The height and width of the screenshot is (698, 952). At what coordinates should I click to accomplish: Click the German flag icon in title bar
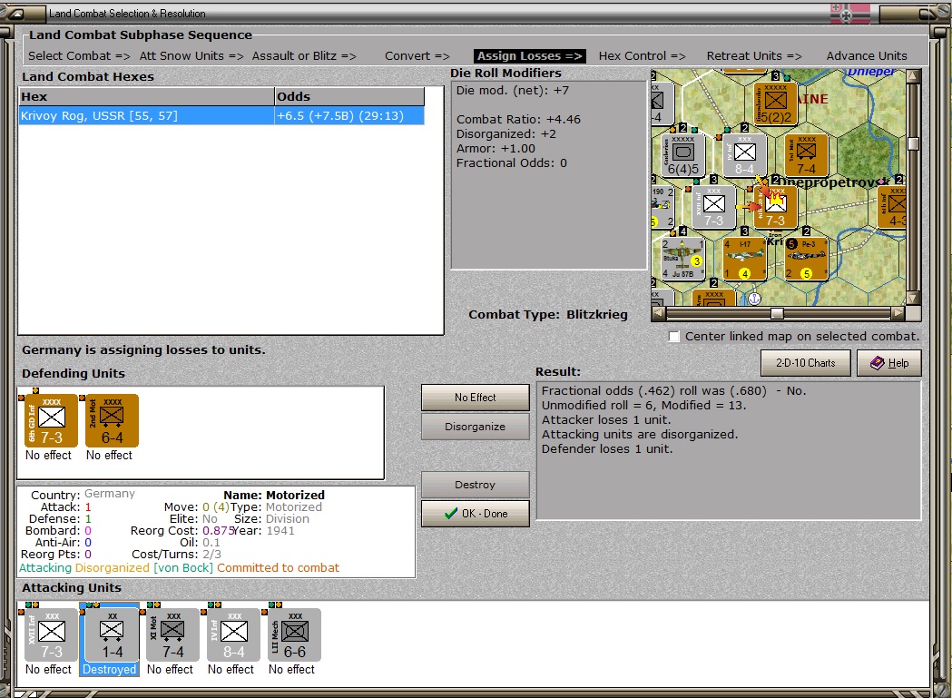coord(850,13)
